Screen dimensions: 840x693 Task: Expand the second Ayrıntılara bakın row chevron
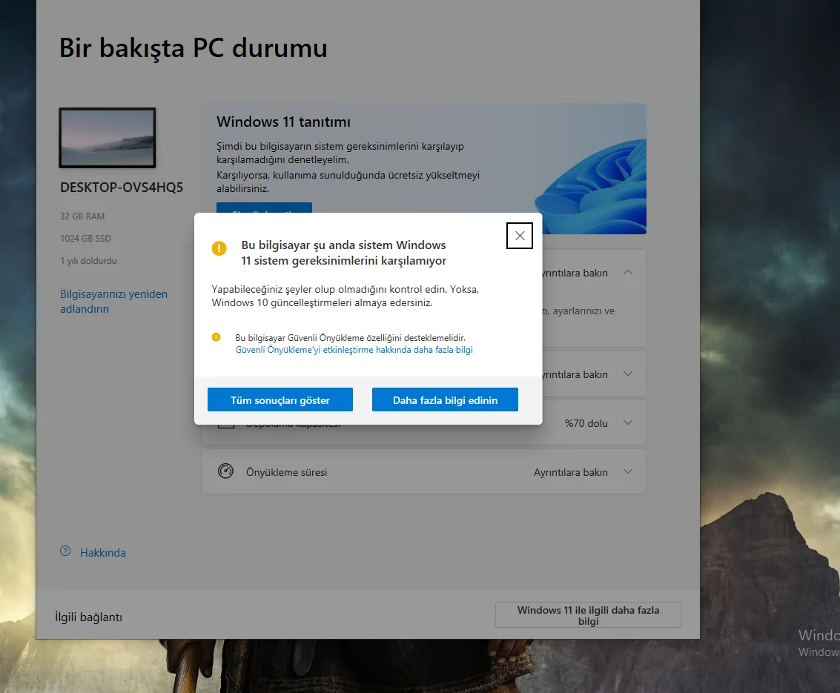[x=628, y=374]
